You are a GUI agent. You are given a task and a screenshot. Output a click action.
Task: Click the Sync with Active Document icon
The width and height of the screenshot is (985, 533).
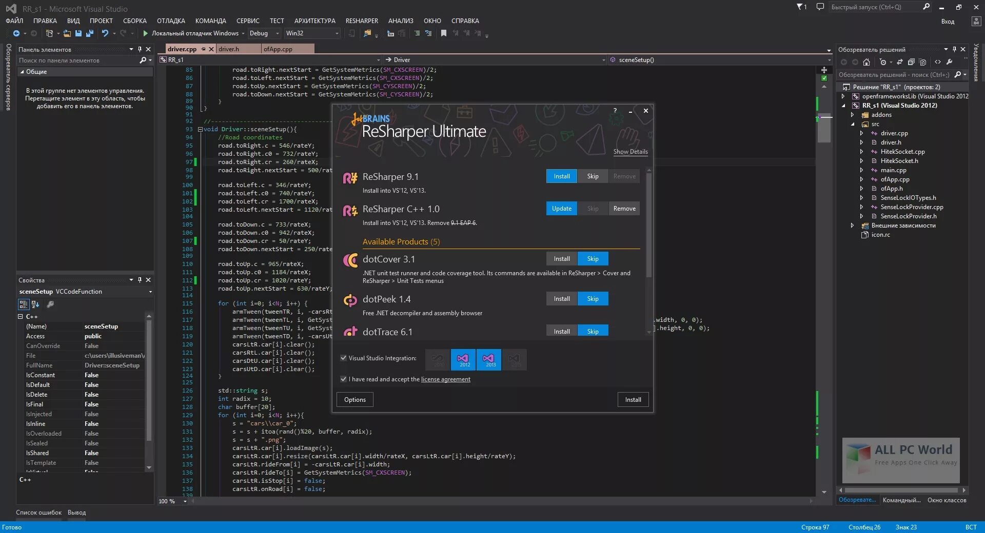tap(899, 62)
